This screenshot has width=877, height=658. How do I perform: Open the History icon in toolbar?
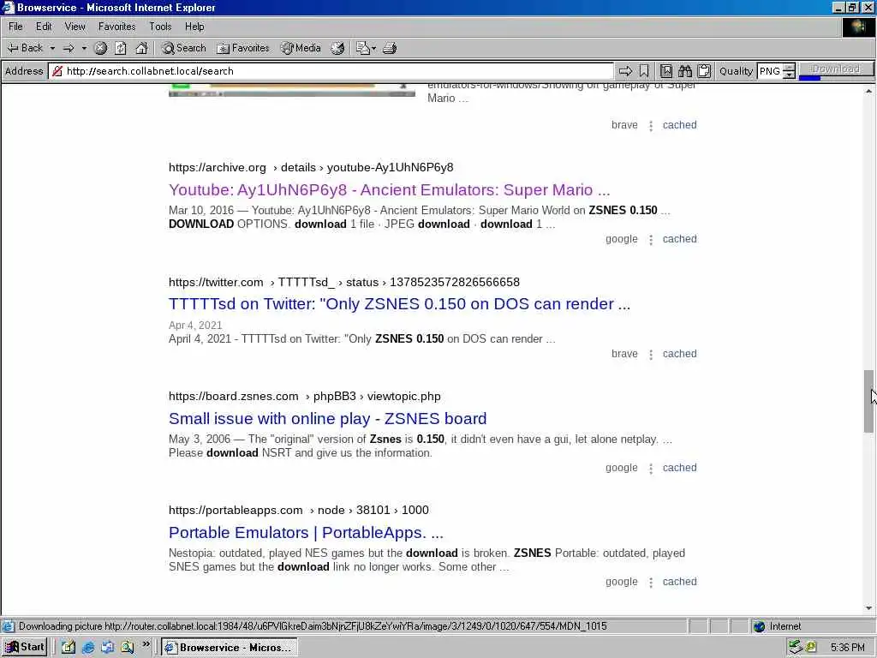click(337, 48)
